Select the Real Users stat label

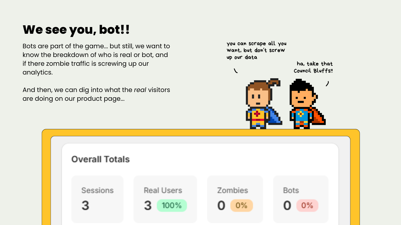163,190
